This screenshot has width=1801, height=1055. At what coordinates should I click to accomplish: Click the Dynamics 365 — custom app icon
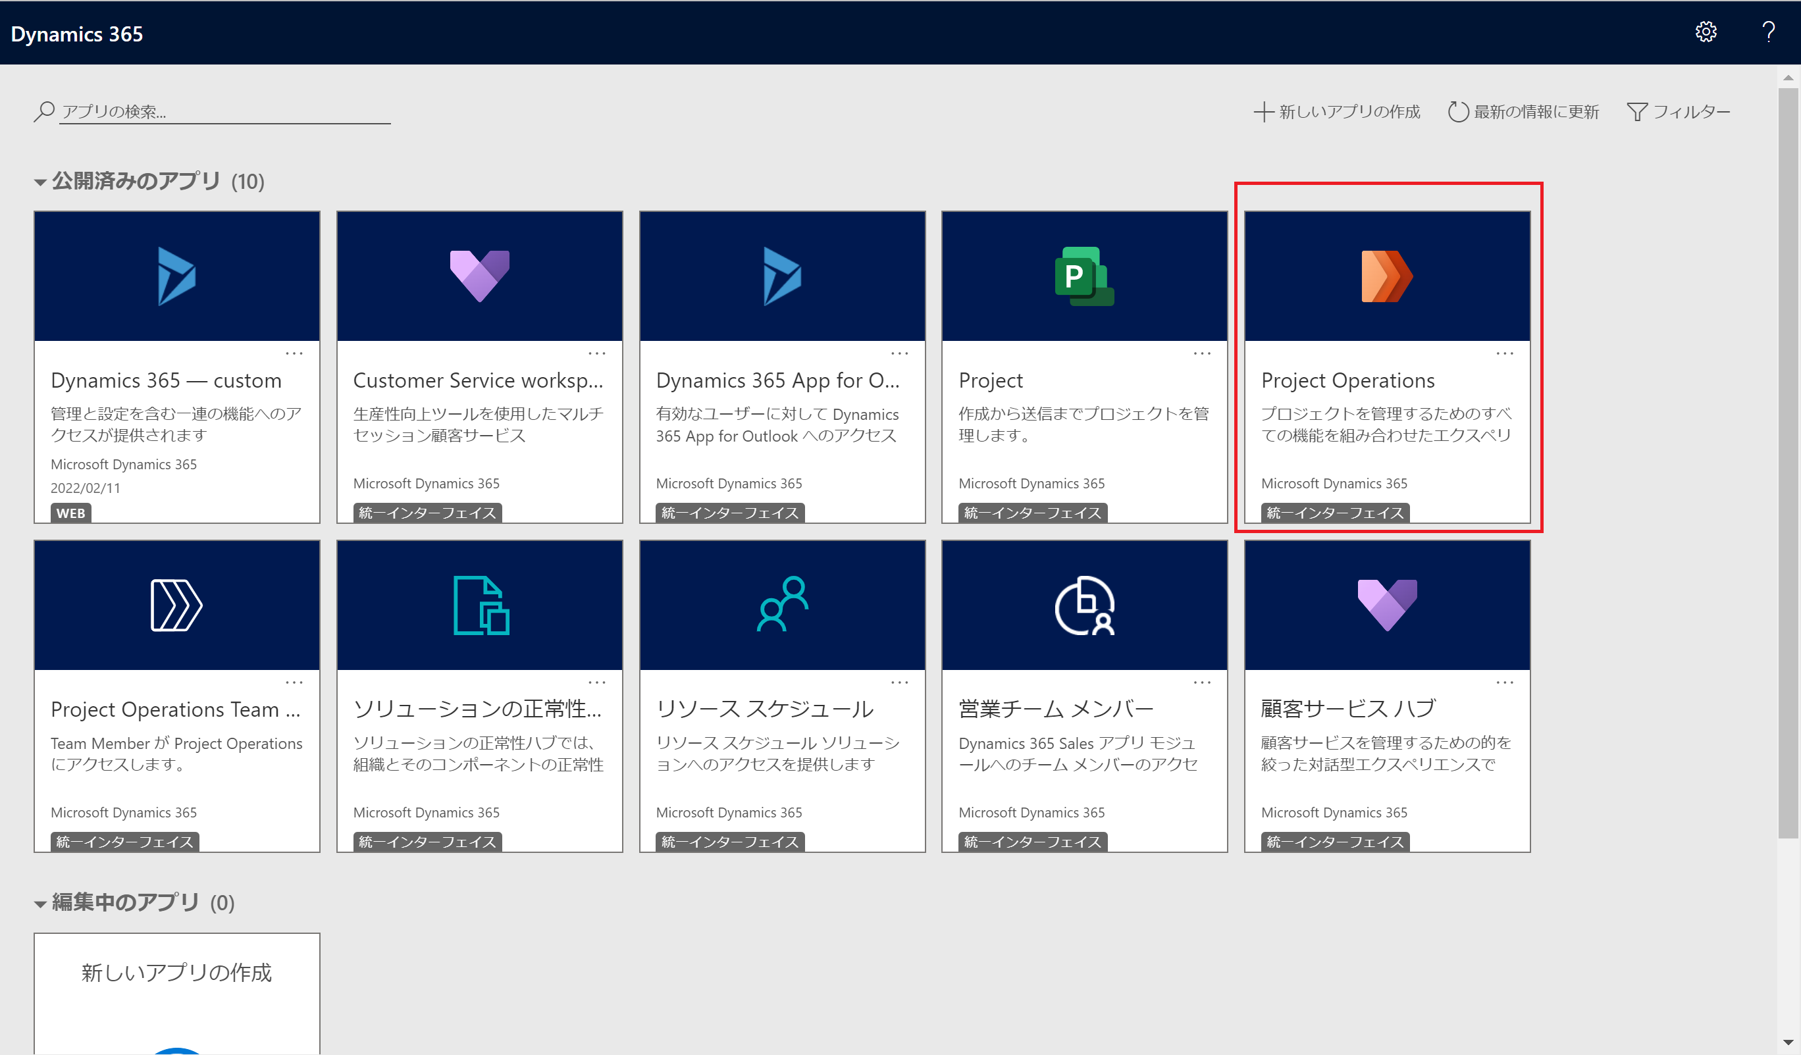[176, 276]
